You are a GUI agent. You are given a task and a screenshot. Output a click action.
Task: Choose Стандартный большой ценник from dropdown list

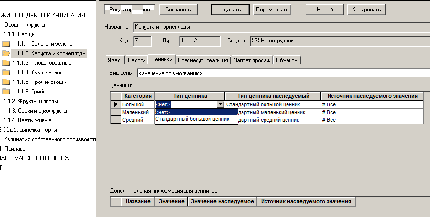point(197,119)
